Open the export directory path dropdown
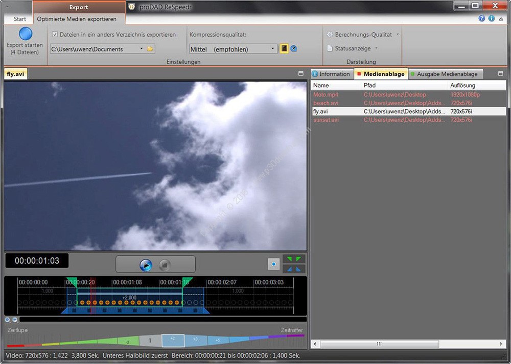Viewport: 511px width, 364px height. pos(142,49)
